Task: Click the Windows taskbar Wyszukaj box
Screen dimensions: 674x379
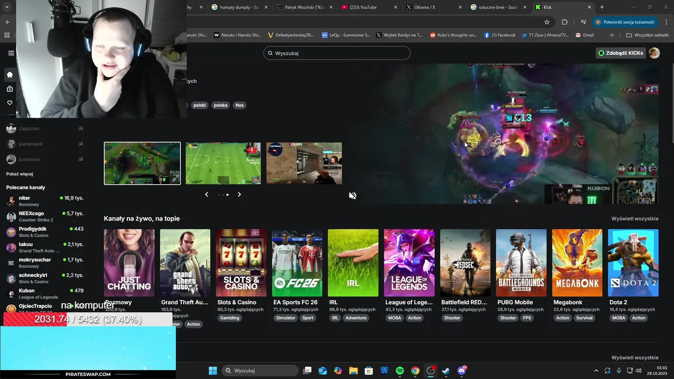Action: tap(260, 371)
